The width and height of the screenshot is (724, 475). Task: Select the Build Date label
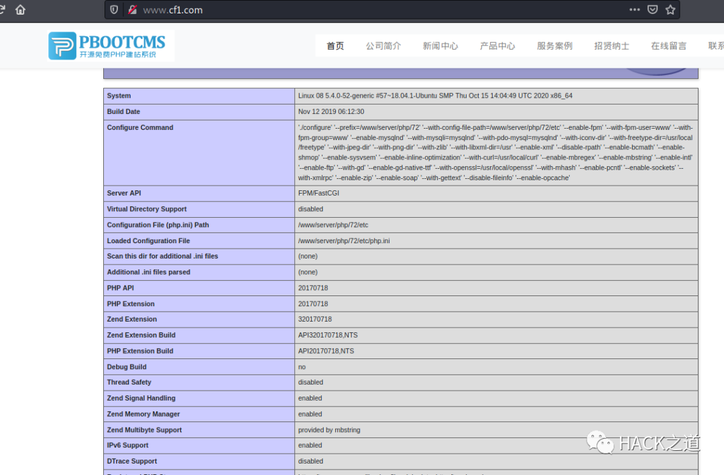pos(123,111)
